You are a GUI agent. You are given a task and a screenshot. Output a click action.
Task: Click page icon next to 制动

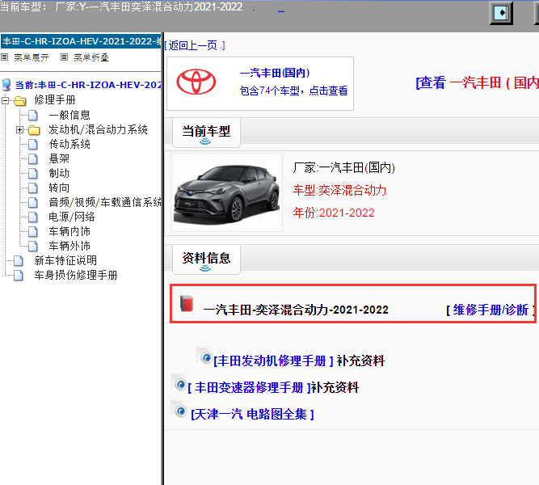33,173
